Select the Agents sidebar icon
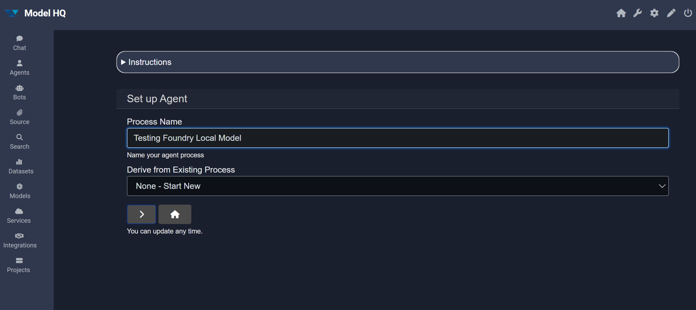Image resolution: width=696 pixels, height=310 pixels. (19, 67)
